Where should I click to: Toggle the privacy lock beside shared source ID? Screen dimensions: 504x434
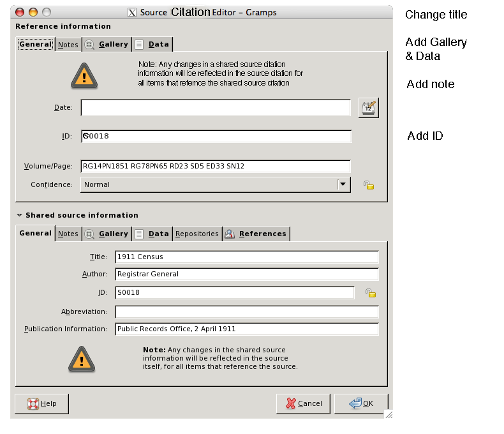371,293
